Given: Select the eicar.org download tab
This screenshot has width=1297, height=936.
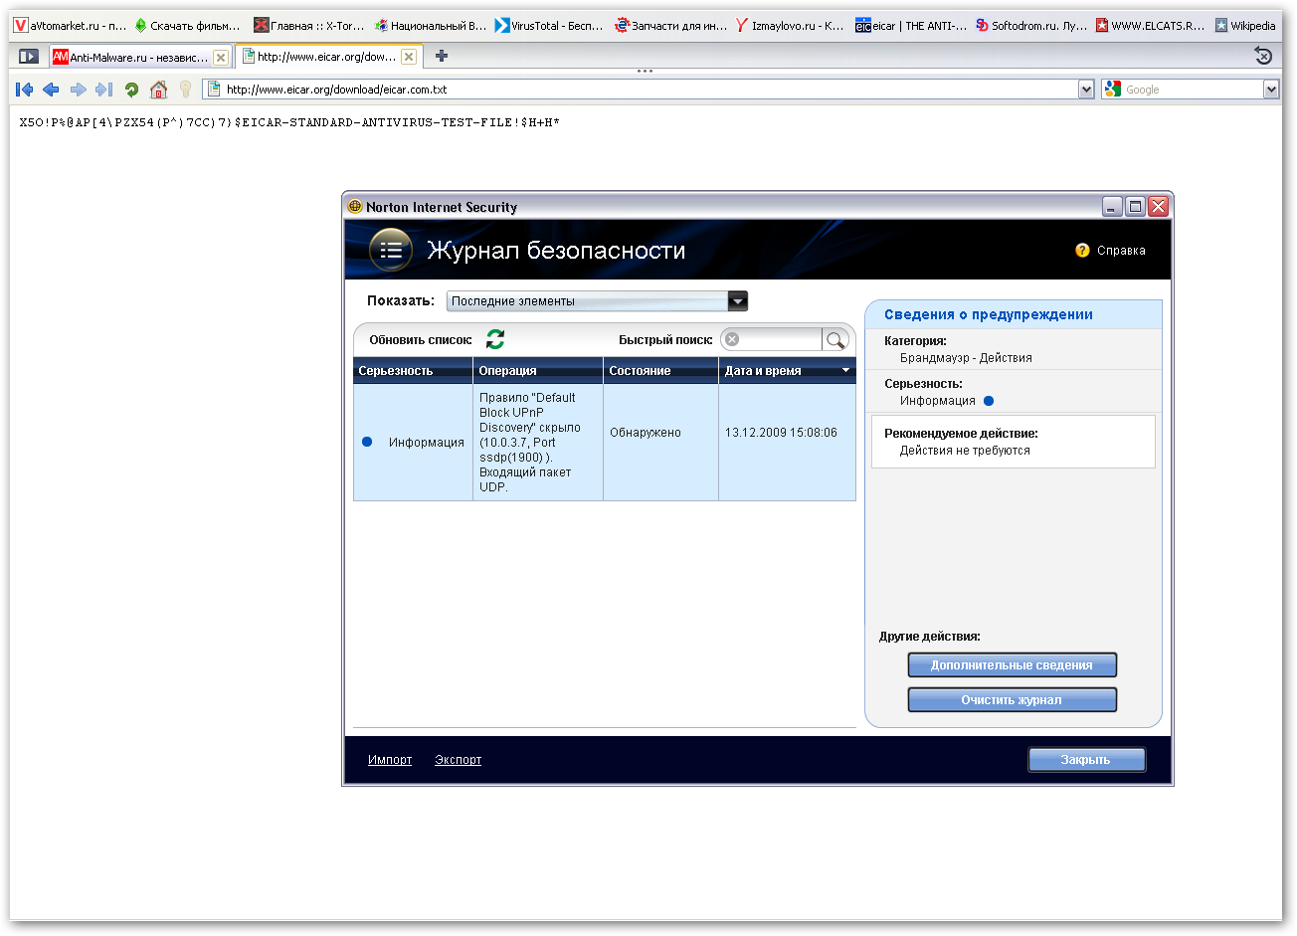Looking at the screenshot, I should pos(328,57).
